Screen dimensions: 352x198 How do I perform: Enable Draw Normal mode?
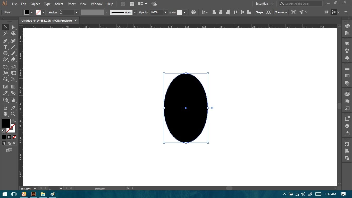coord(4,143)
